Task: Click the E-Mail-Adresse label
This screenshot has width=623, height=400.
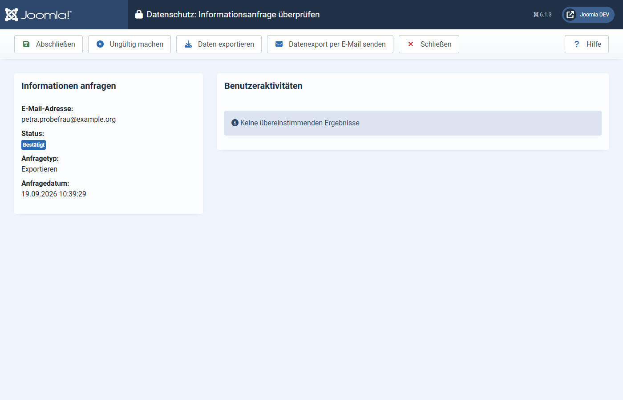Action: 47,108
